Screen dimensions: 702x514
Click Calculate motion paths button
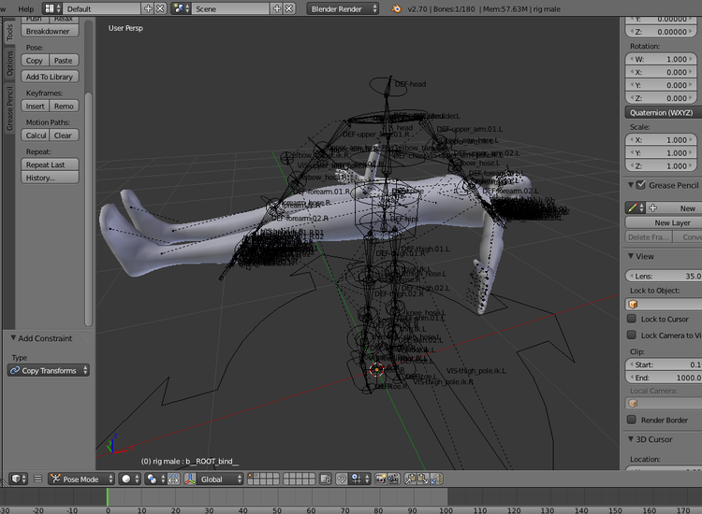35,135
